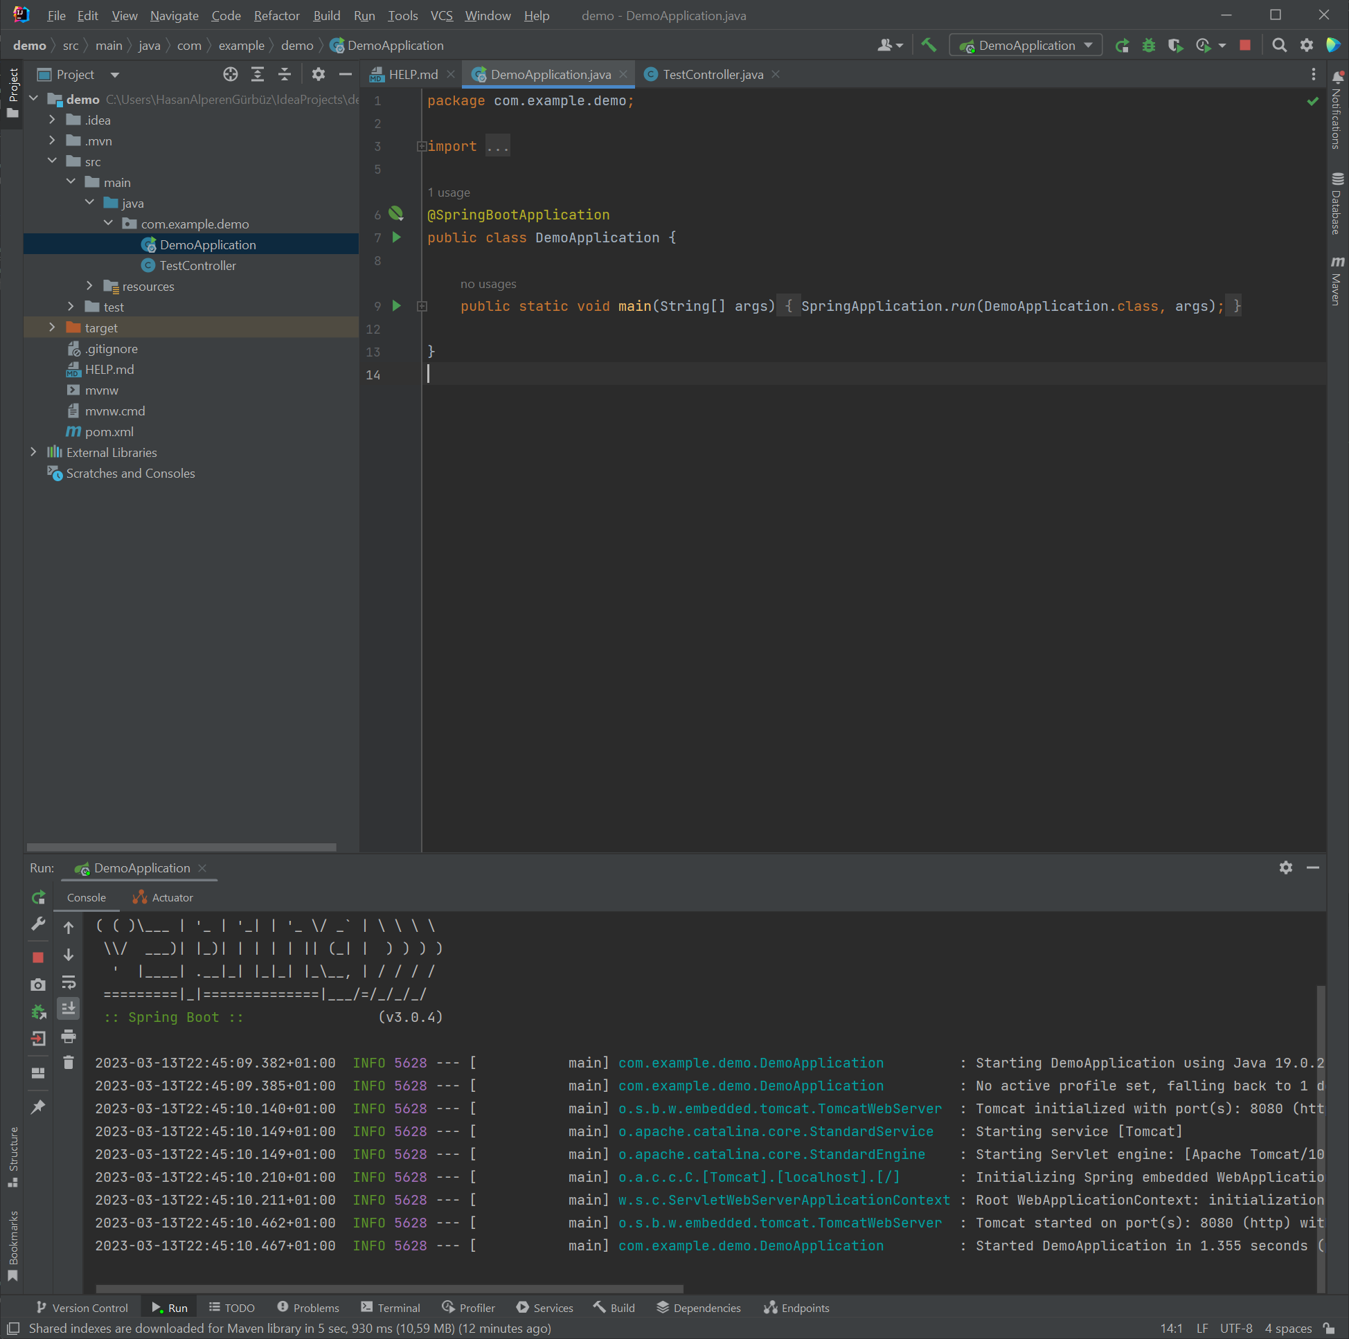1349x1339 pixels.
Task: Hide the Project tool window
Action: click(x=345, y=74)
